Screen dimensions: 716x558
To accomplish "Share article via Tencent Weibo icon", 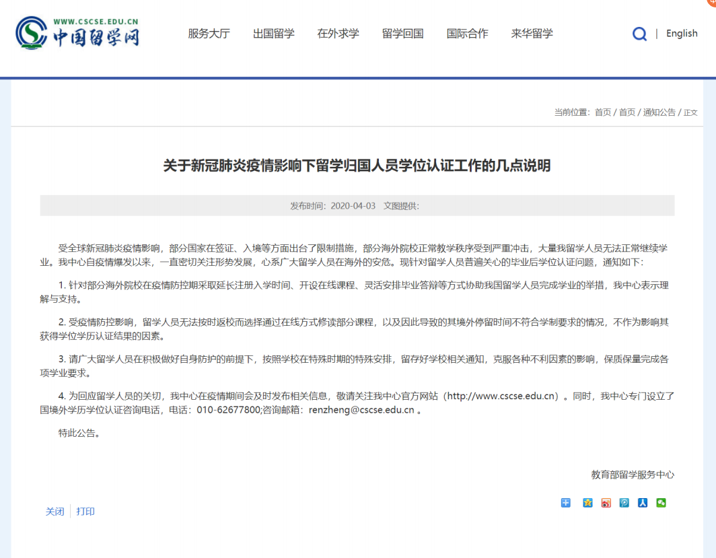I will pos(623,503).
